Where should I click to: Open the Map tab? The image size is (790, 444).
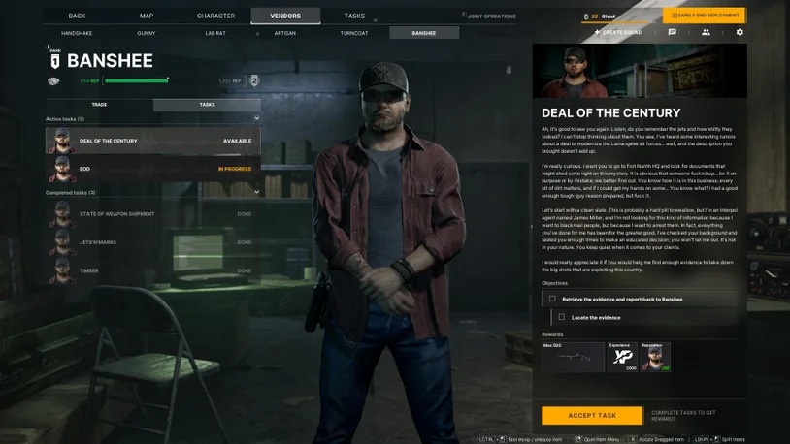(147, 16)
